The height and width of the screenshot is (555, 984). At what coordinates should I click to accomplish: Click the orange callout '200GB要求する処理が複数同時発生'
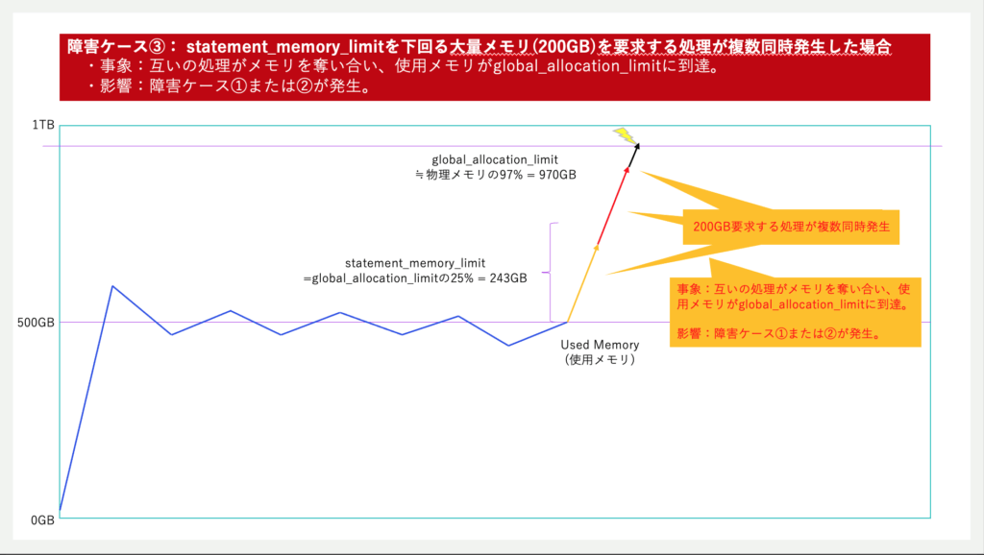coord(791,229)
